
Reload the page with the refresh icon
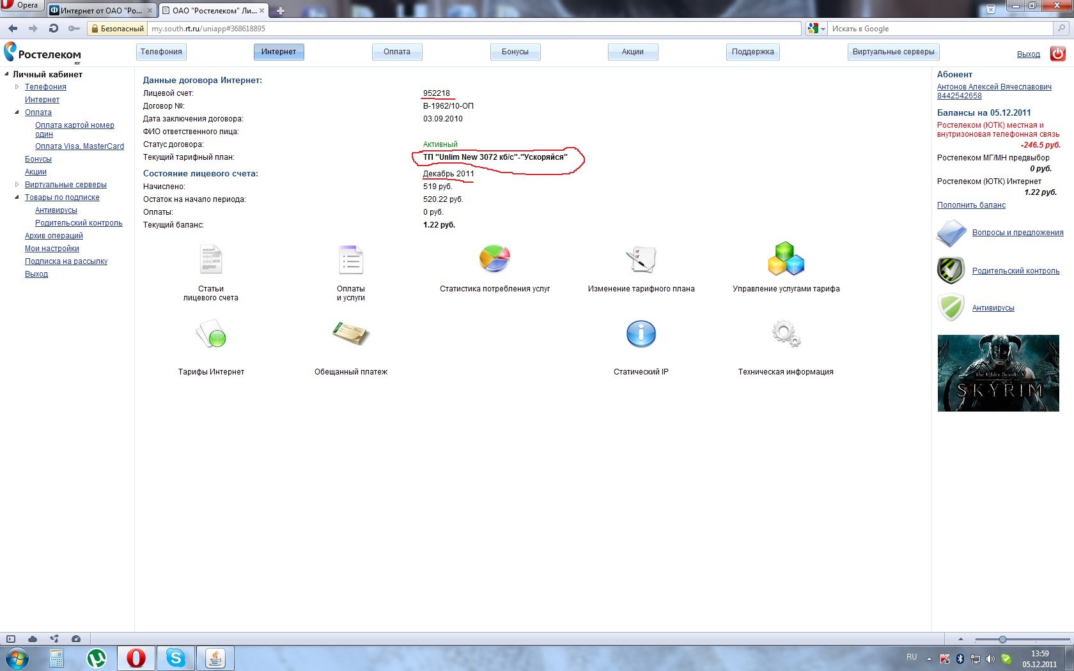point(54,28)
